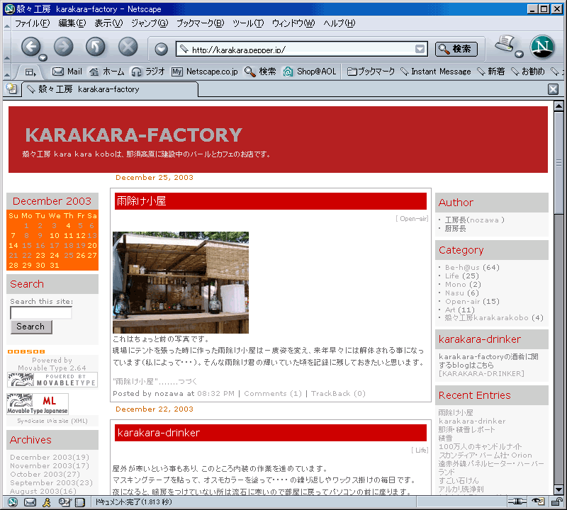Screen dimensions: 567x510
Task: Open the TrackBack (0) link
Action: [338, 393]
